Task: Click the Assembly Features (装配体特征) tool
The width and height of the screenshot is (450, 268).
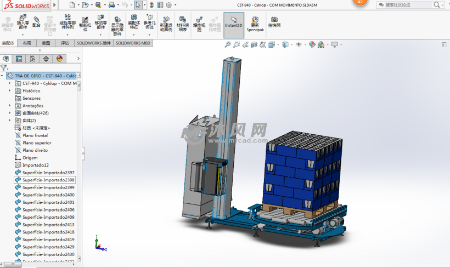Action: point(134,22)
